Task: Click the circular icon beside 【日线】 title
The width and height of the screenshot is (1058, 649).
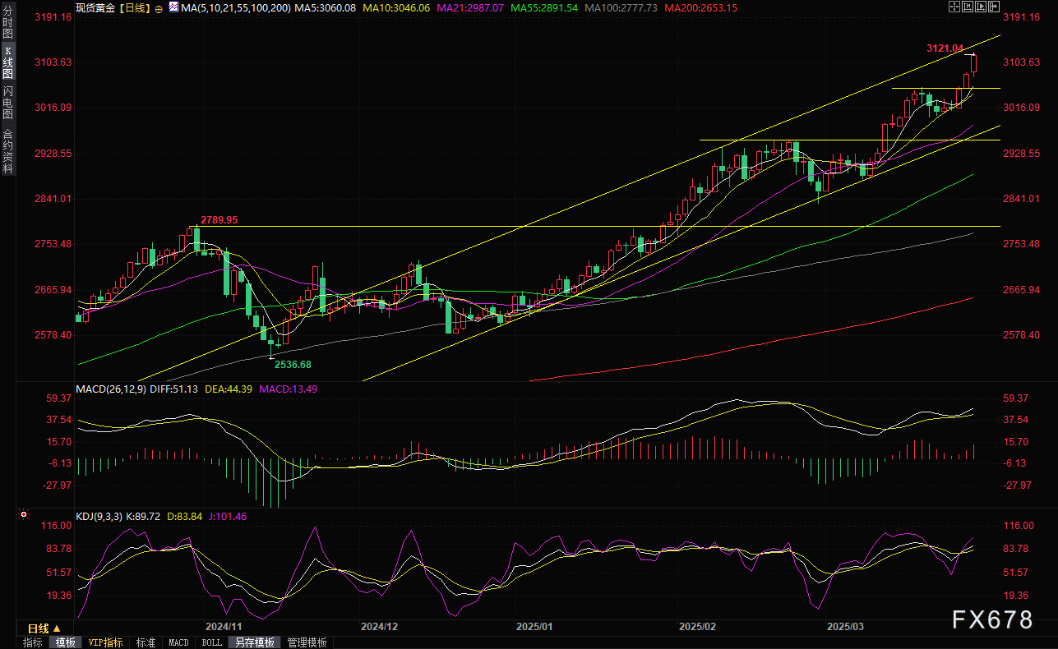Action: [x=158, y=7]
